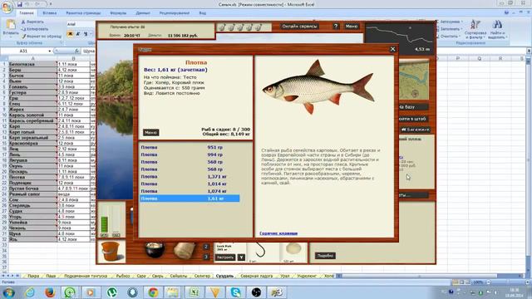Screen dimensions: 532x299
Task: Open the Данные ribbon tab
Action: click(143, 13)
